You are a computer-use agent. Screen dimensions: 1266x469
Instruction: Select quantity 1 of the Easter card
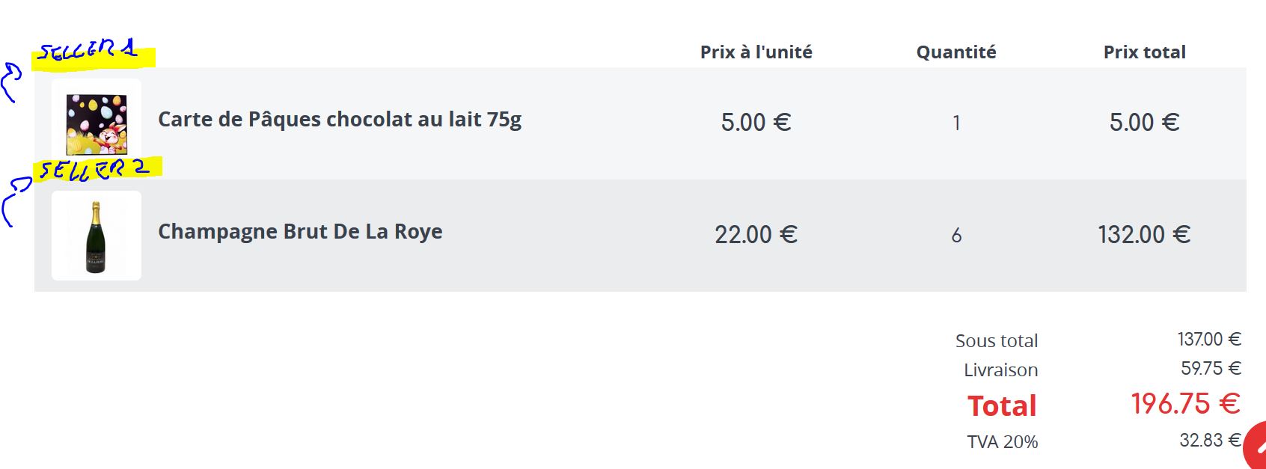(955, 123)
